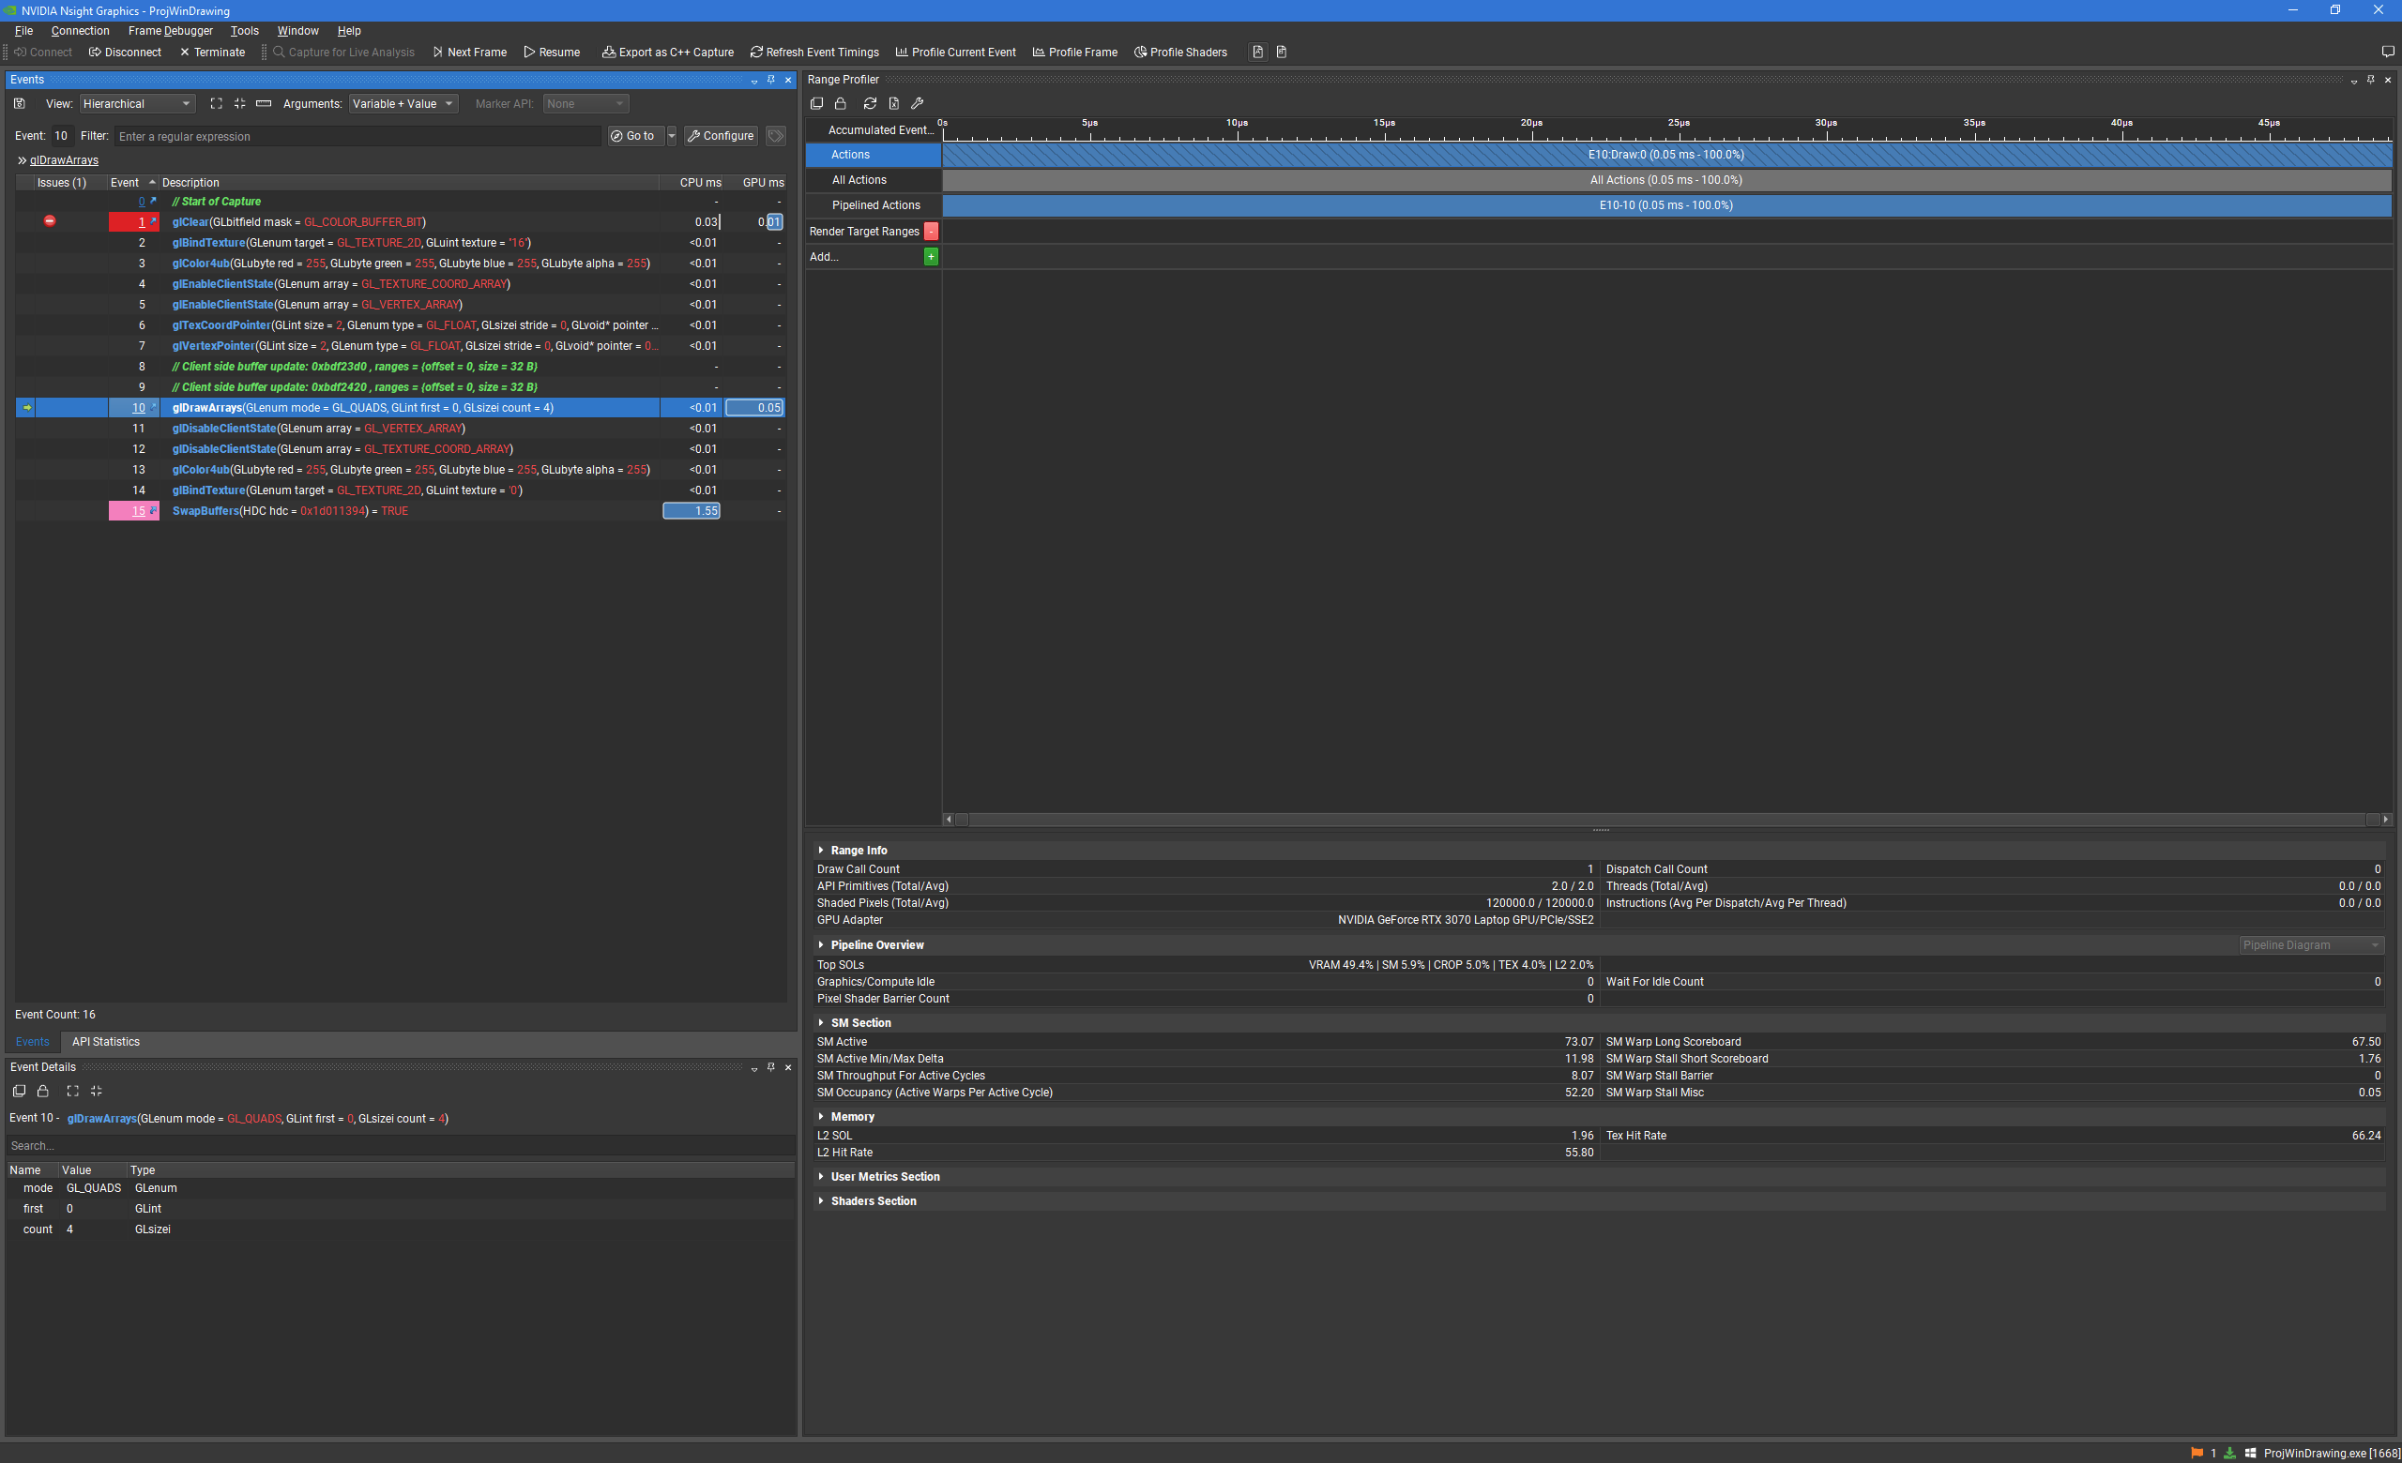Expand the User Metrics Section
The height and width of the screenshot is (1463, 2402).
click(821, 1177)
